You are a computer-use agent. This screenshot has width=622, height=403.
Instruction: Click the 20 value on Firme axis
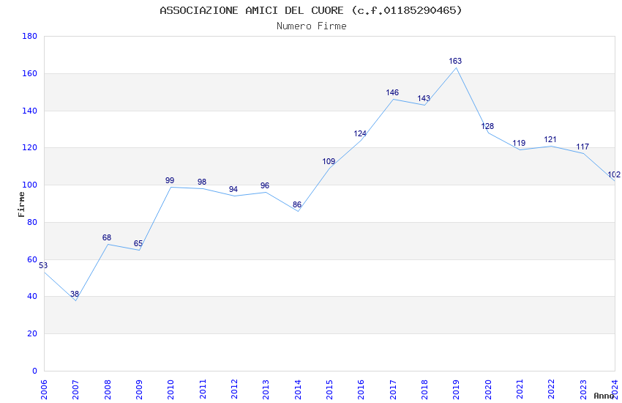pyautogui.click(x=32, y=333)
